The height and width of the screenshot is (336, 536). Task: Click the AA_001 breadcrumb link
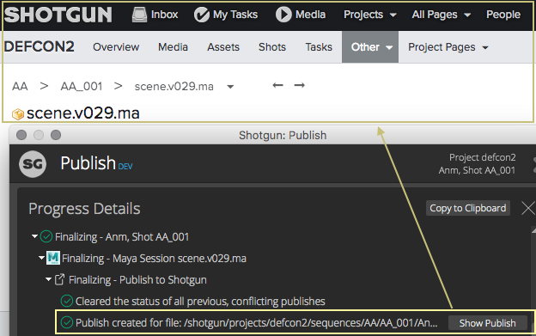coord(82,86)
